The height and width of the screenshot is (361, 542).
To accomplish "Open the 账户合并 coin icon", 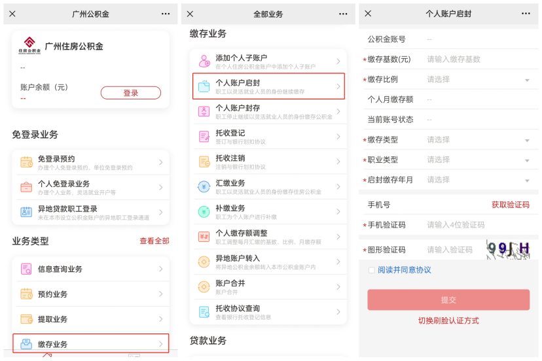I will tap(204, 286).
